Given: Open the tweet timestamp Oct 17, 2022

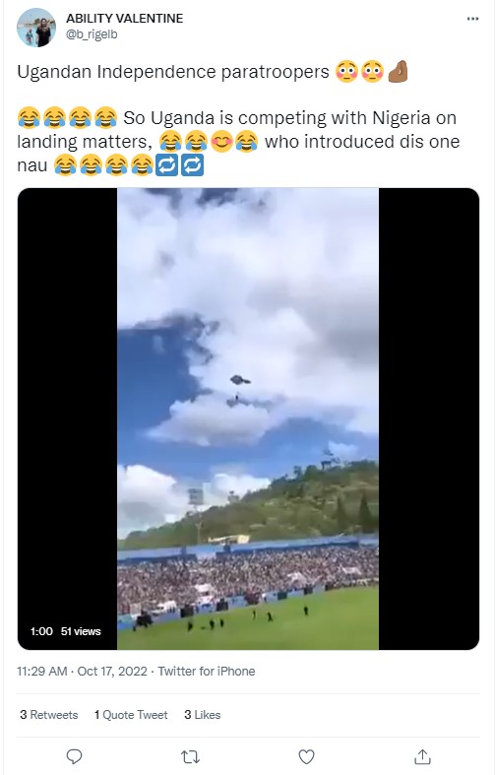Looking at the screenshot, I should tap(82, 672).
